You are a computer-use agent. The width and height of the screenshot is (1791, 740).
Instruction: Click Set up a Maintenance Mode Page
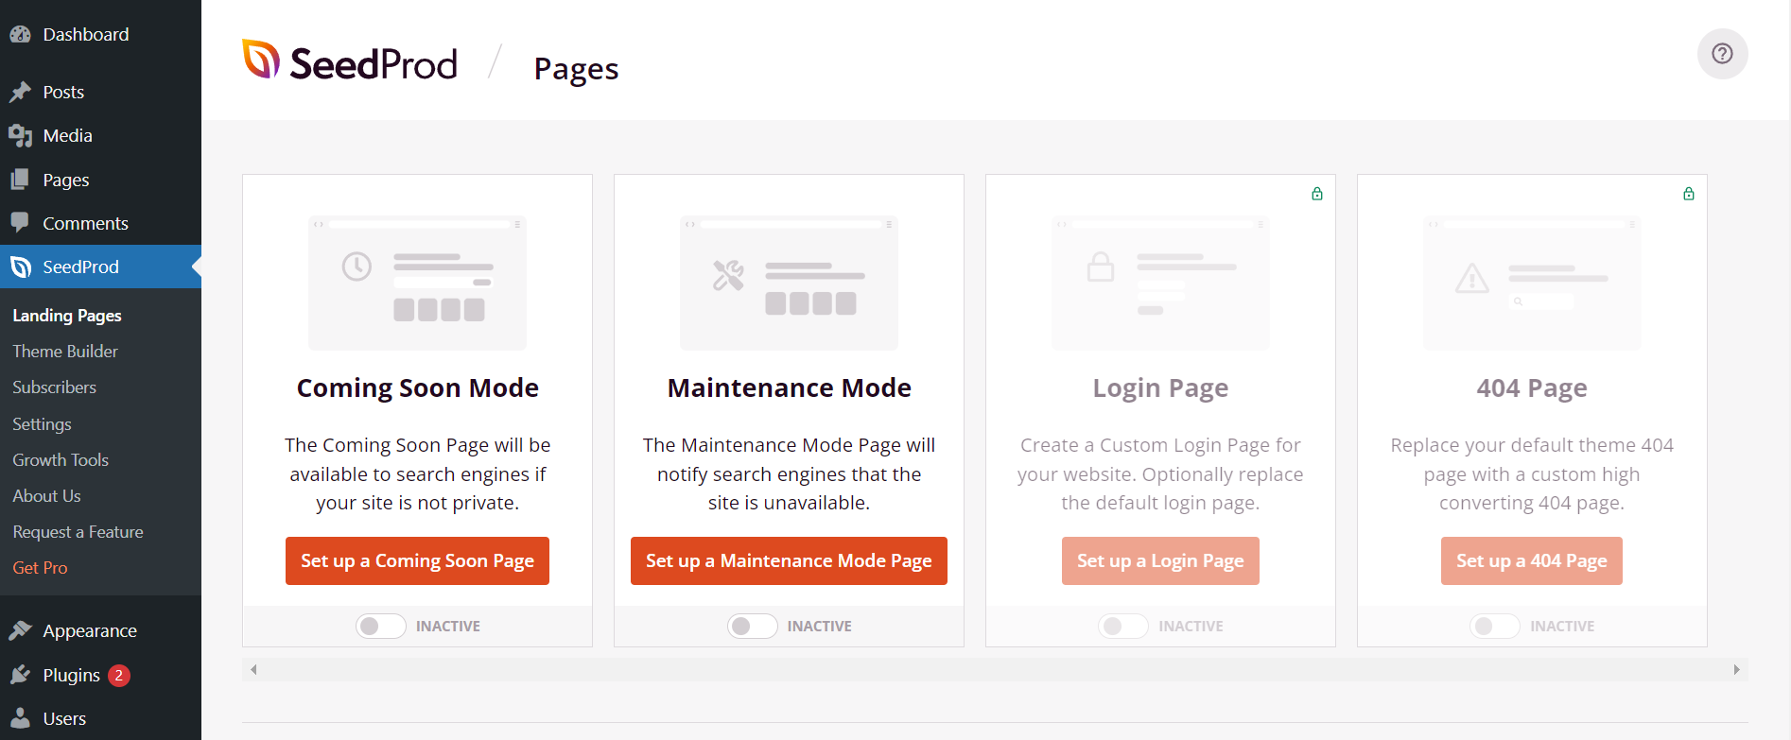(x=789, y=560)
